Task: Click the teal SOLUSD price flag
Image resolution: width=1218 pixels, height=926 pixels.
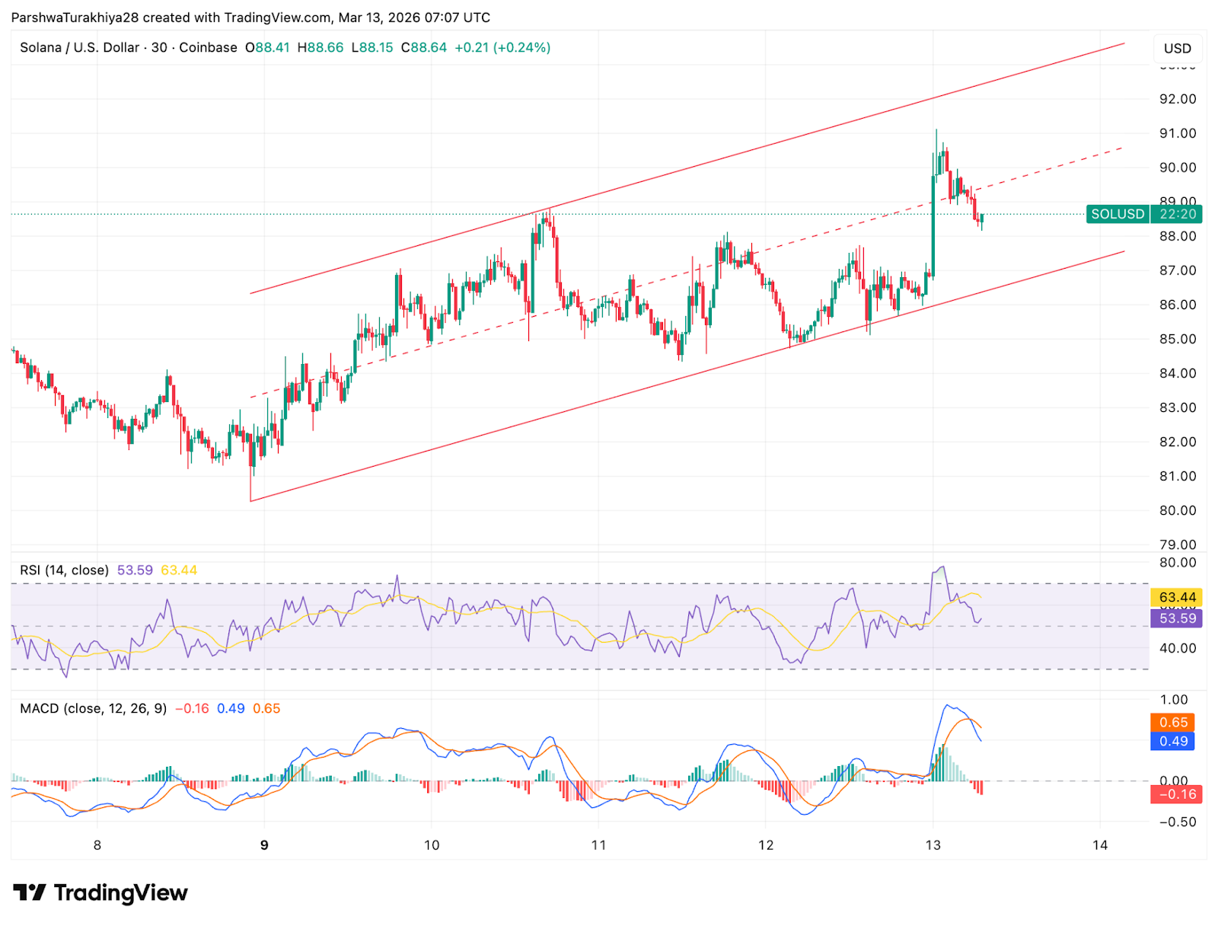Action: point(1116,215)
